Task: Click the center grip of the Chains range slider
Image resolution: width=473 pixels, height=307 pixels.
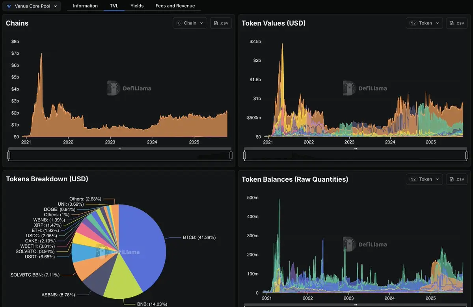Action: [120, 149]
